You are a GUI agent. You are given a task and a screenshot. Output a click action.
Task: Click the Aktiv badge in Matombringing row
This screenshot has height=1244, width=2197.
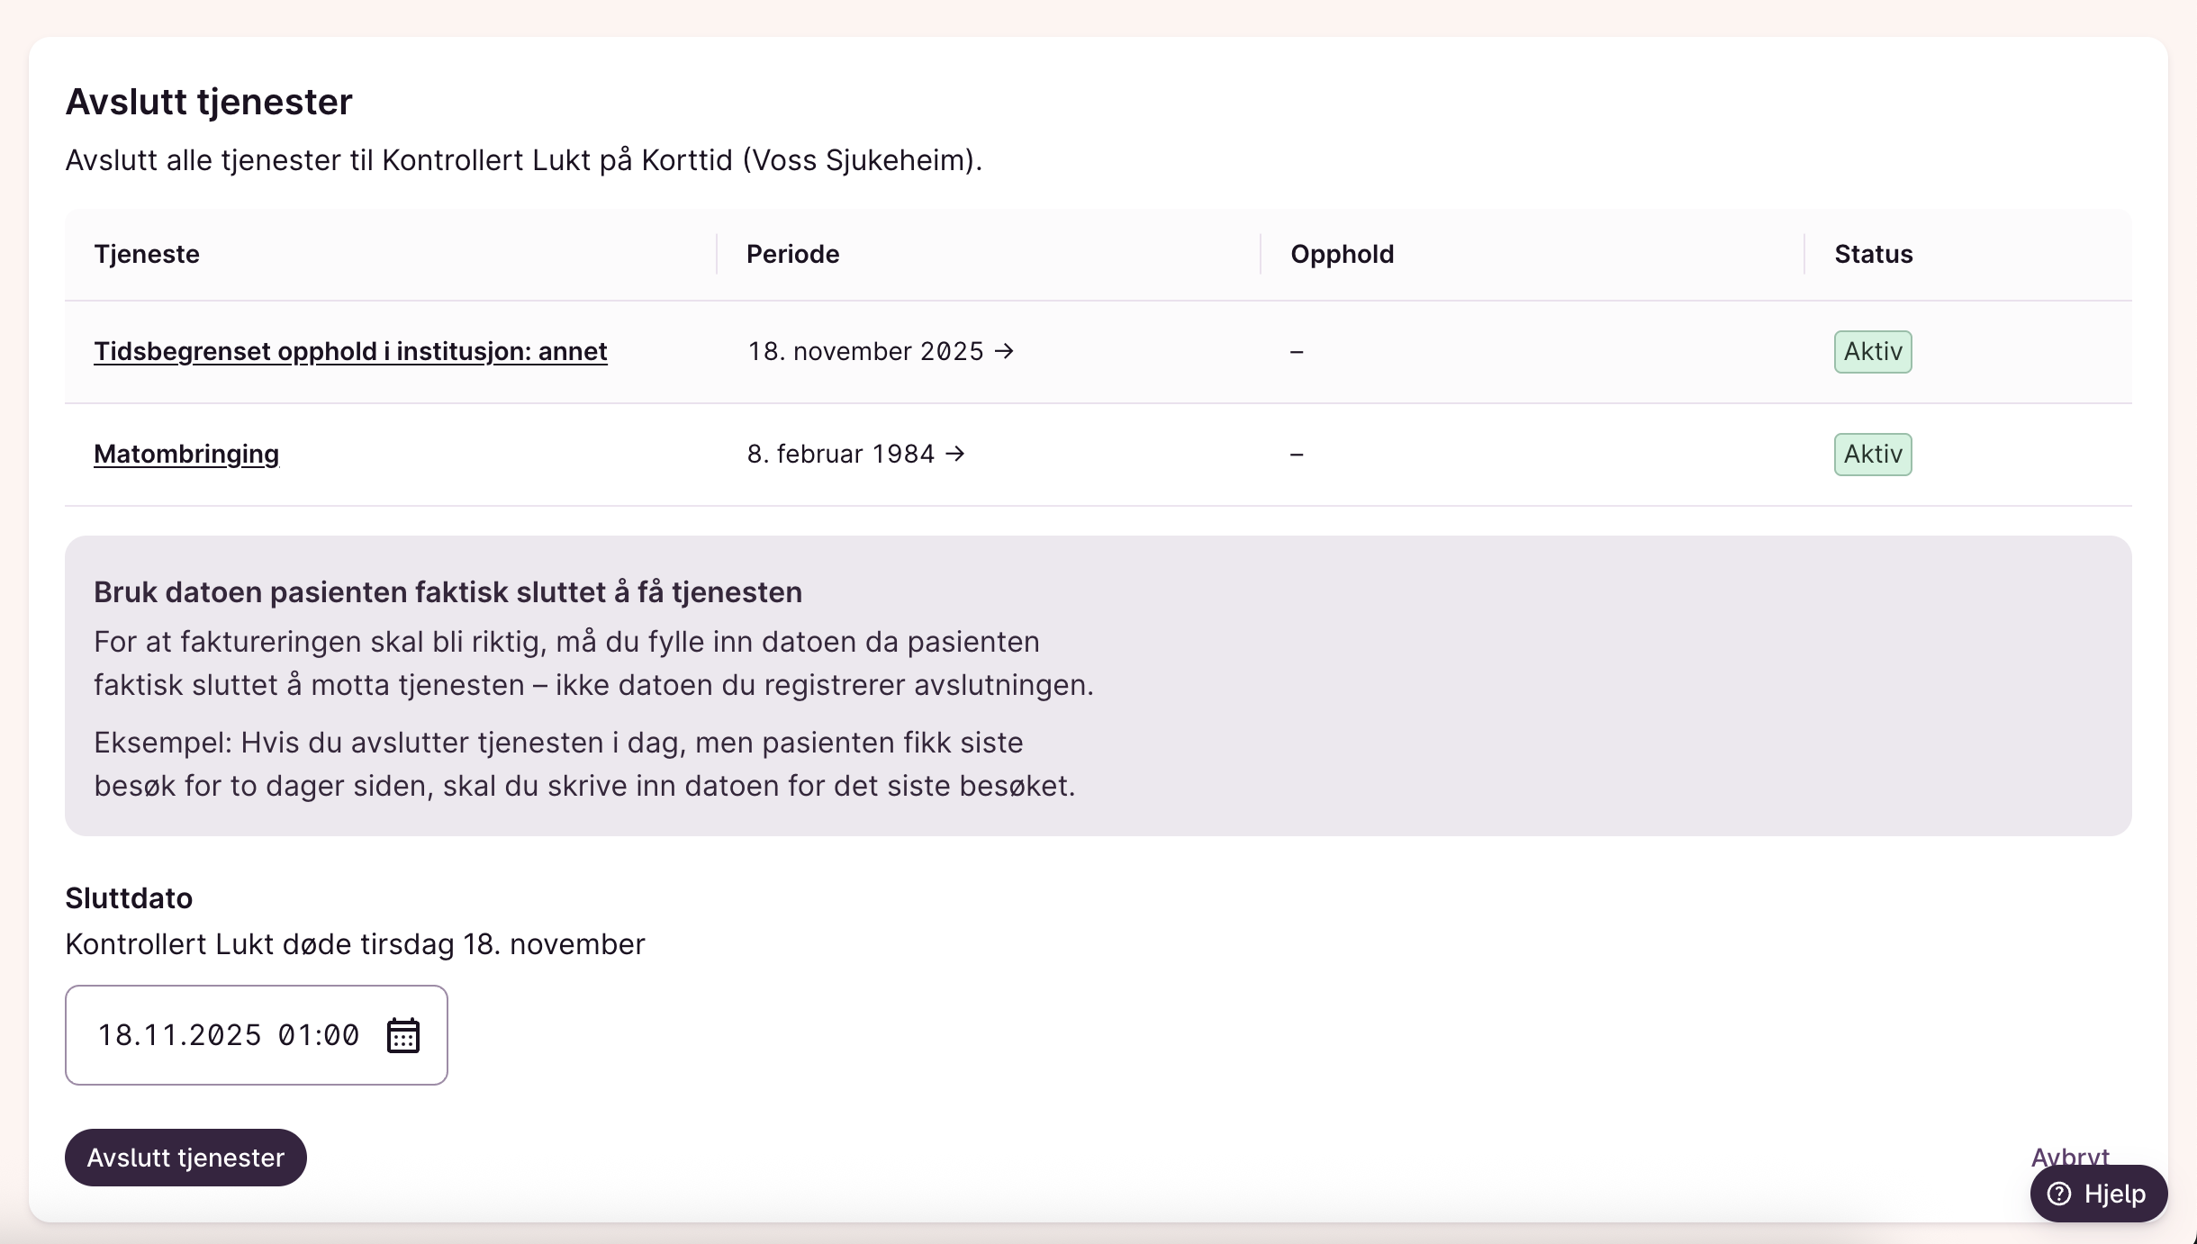[1873, 454]
